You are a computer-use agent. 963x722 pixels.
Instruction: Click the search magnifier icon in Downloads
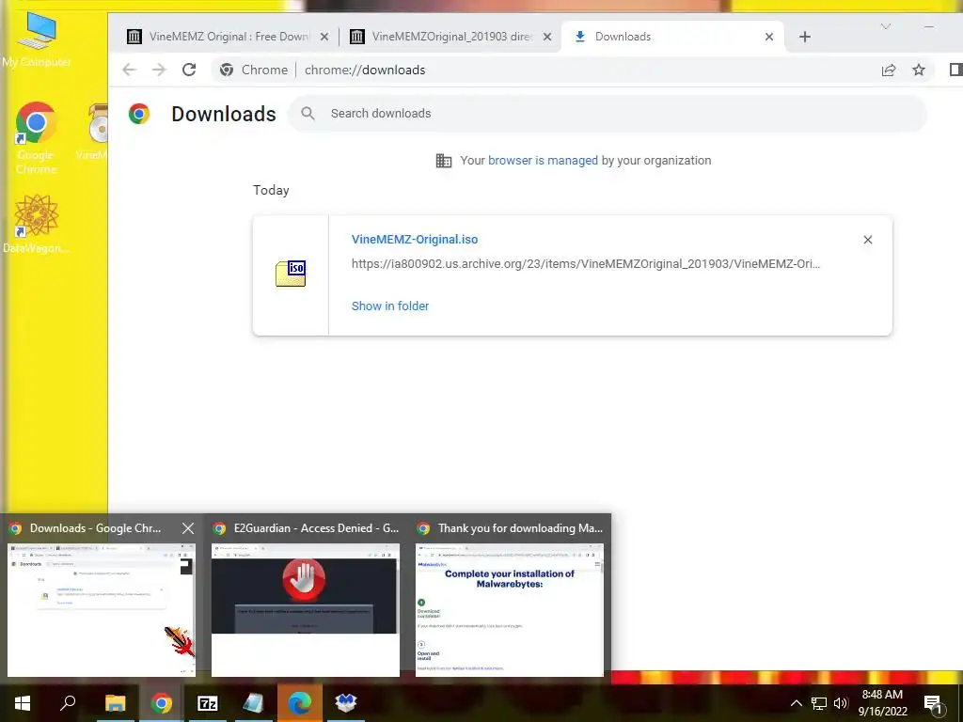(x=308, y=114)
